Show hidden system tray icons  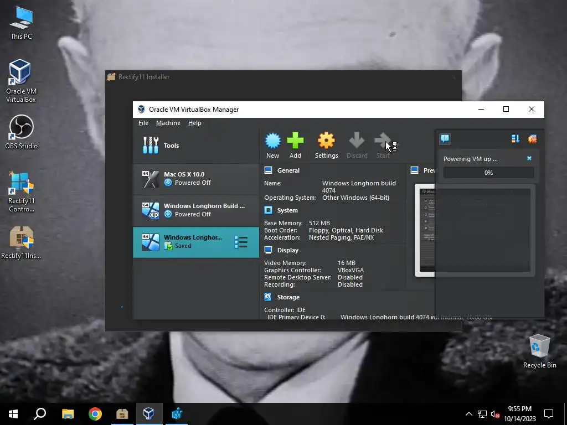(468, 414)
